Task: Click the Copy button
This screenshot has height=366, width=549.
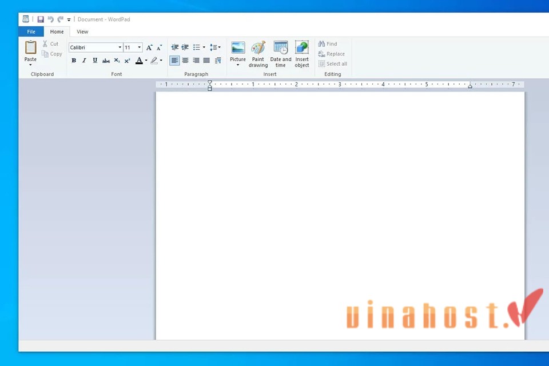Action: pyautogui.click(x=52, y=54)
